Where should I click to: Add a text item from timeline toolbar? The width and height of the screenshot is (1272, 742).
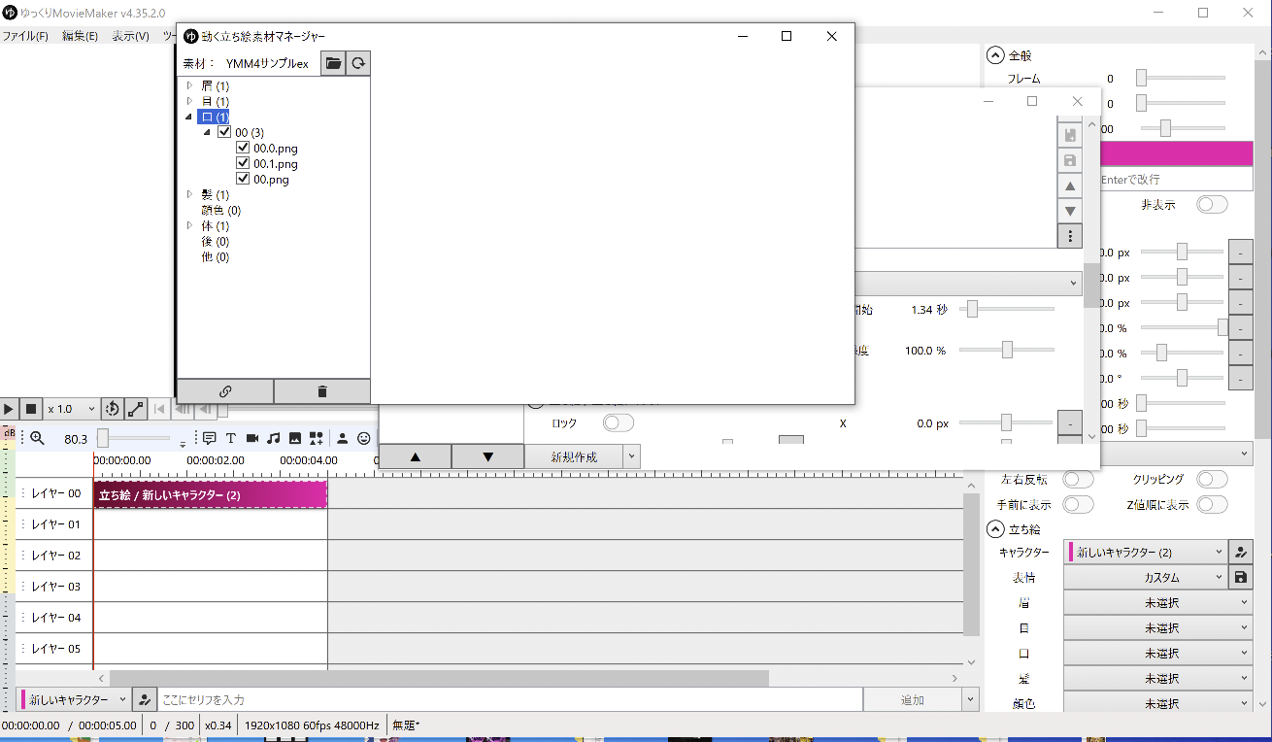click(x=231, y=438)
